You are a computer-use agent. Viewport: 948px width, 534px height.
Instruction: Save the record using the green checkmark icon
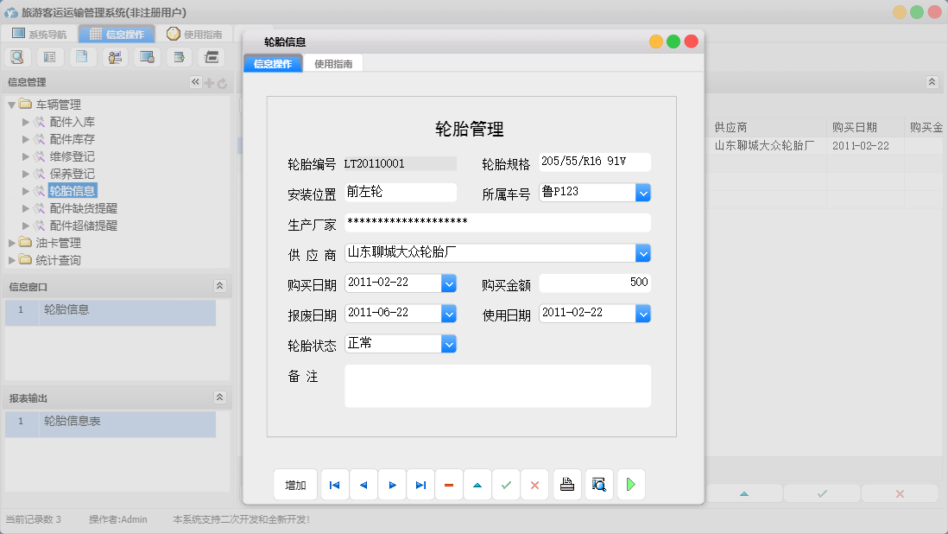506,485
